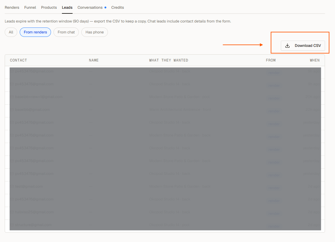Click the WHAT THEY WANTED column header
335x242 pixels.
169,60
